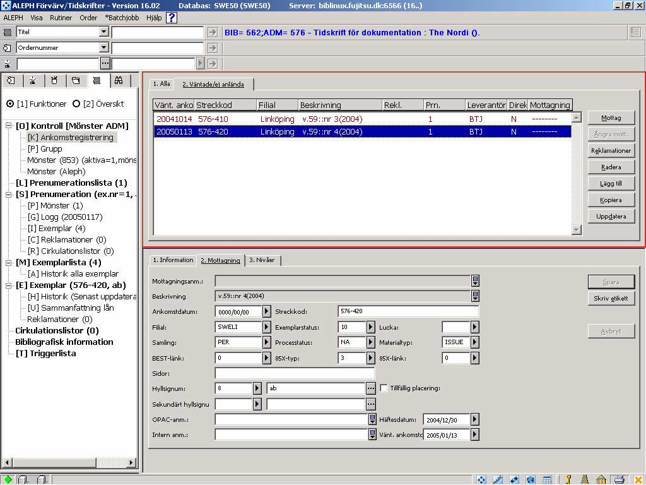
Task: Open the Filial field list arrow
Action: 267,327
